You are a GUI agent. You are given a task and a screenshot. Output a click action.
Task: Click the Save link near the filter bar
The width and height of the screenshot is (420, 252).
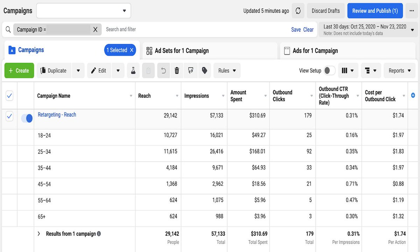[296, 29]
